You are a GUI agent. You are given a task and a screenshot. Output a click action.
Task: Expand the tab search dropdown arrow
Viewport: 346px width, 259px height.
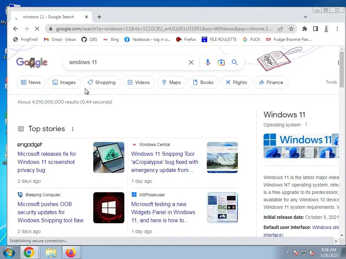[x=305, y=17]
